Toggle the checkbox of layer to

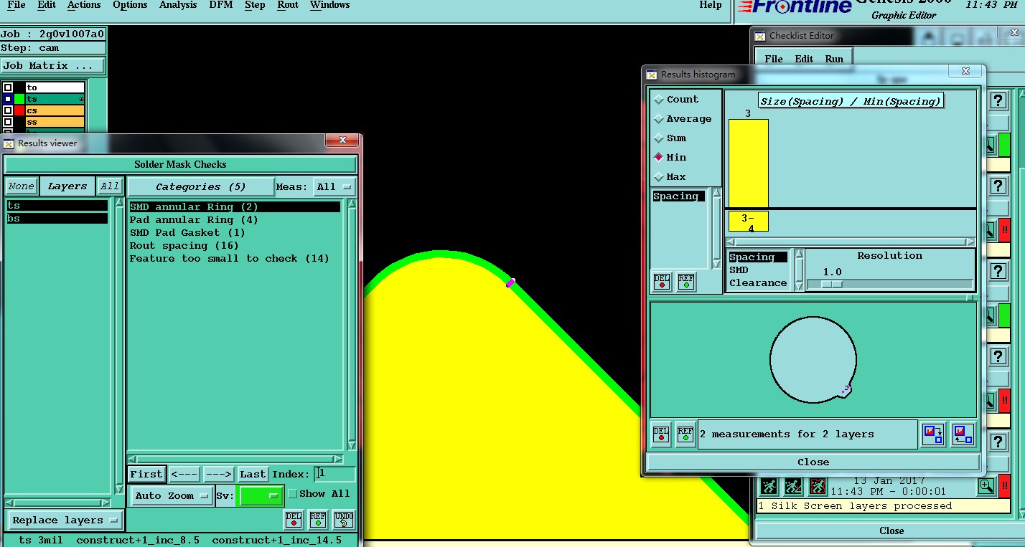[x=8, y=87]
